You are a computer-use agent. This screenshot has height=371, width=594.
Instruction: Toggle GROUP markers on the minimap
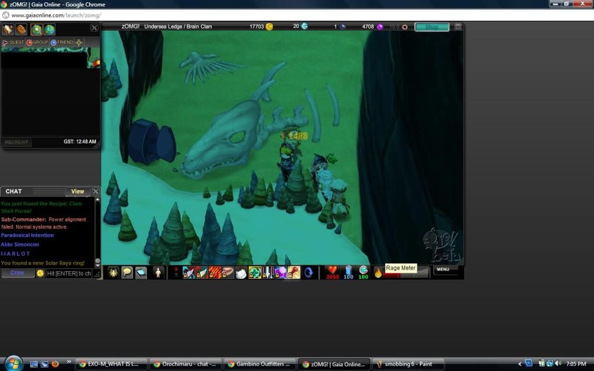coord(38,42)
